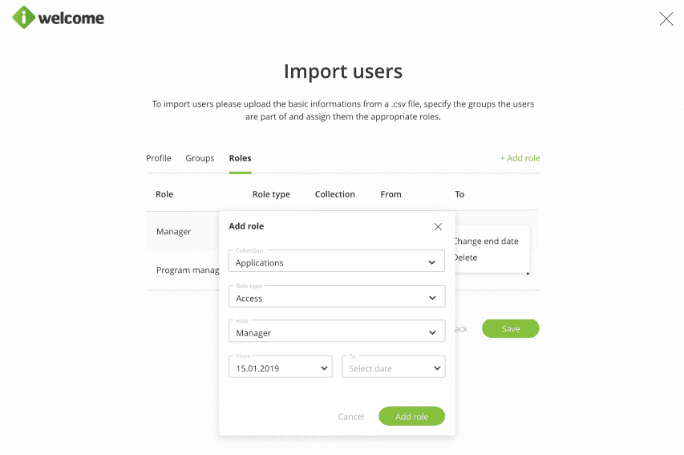
Task: Close the Import users page
Action: (x=666, y=19)
